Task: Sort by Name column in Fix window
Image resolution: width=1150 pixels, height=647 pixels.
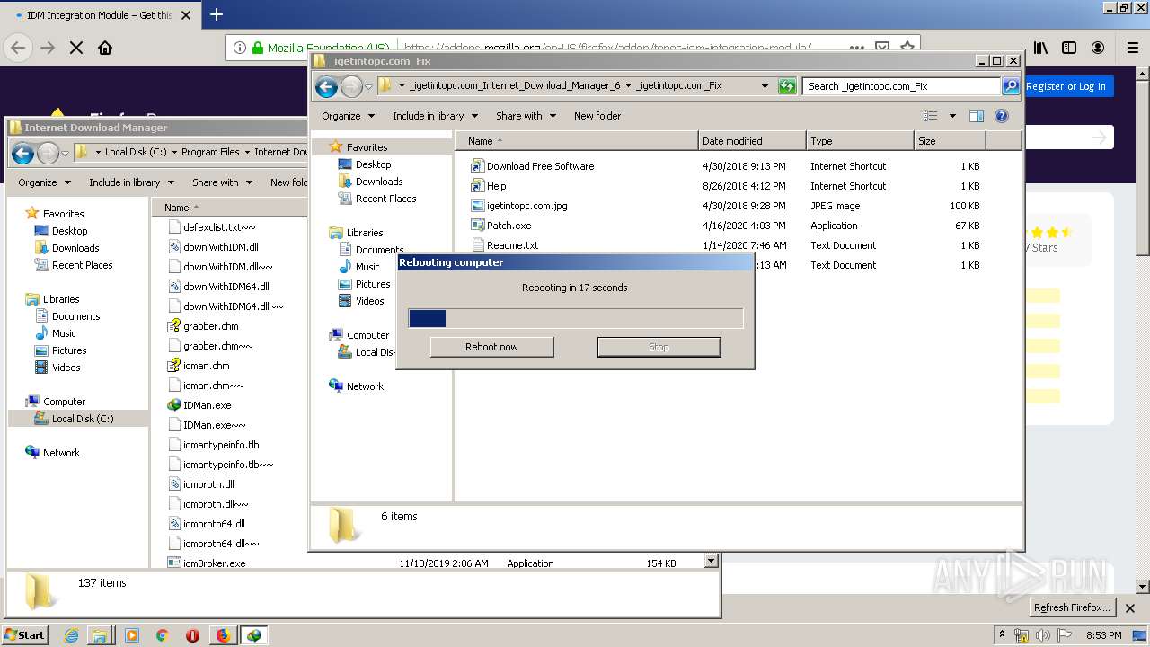Action: (x=576, y=141)
